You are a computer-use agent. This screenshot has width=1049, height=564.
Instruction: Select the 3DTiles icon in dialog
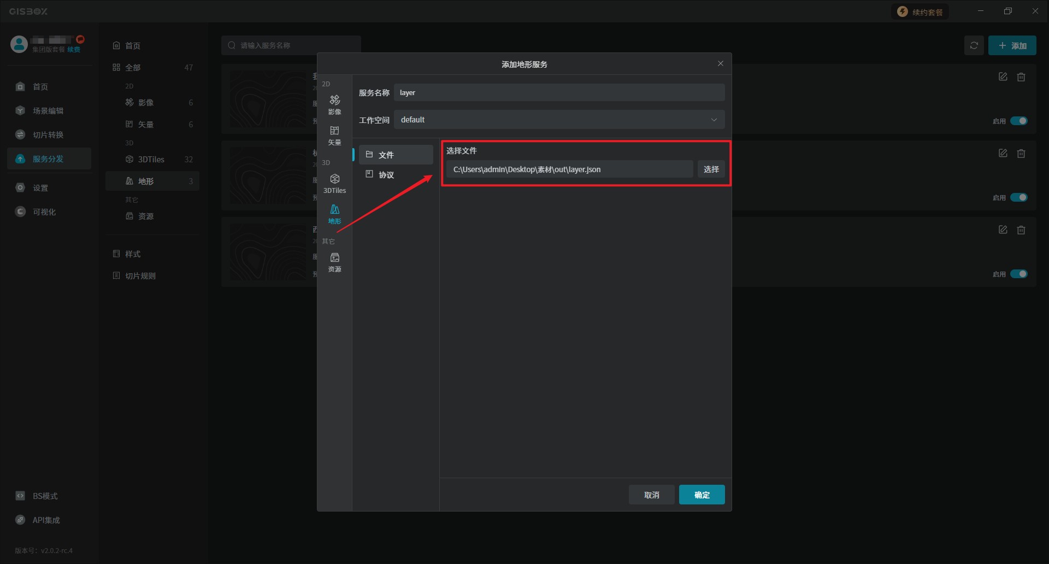tap(334, 183)
